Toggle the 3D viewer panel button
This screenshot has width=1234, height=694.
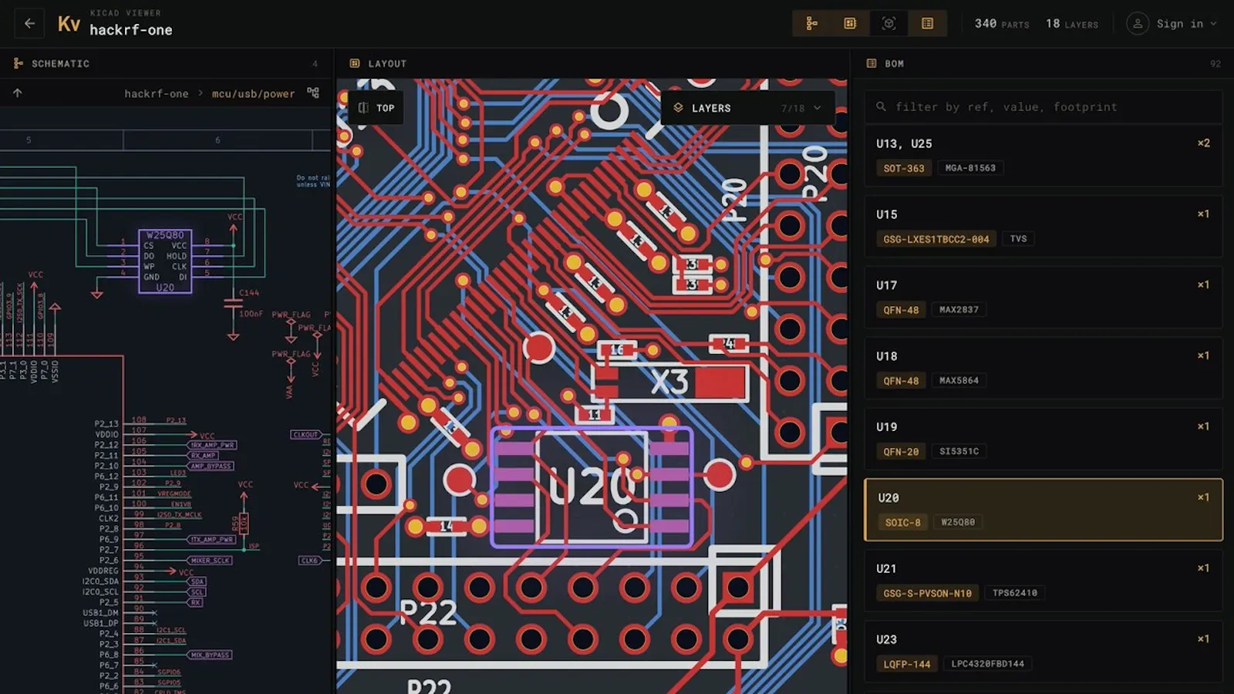(888, 24)
